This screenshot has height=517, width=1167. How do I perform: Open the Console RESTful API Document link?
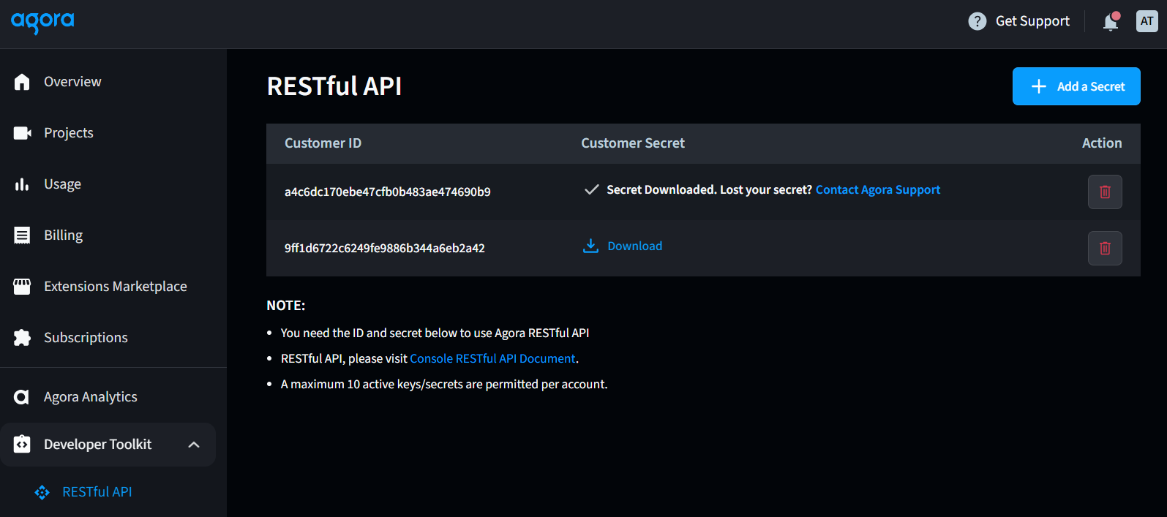click(492, 358)
